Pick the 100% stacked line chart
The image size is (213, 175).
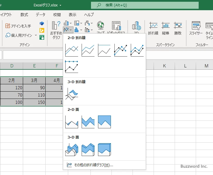click(x=104, y=50)
